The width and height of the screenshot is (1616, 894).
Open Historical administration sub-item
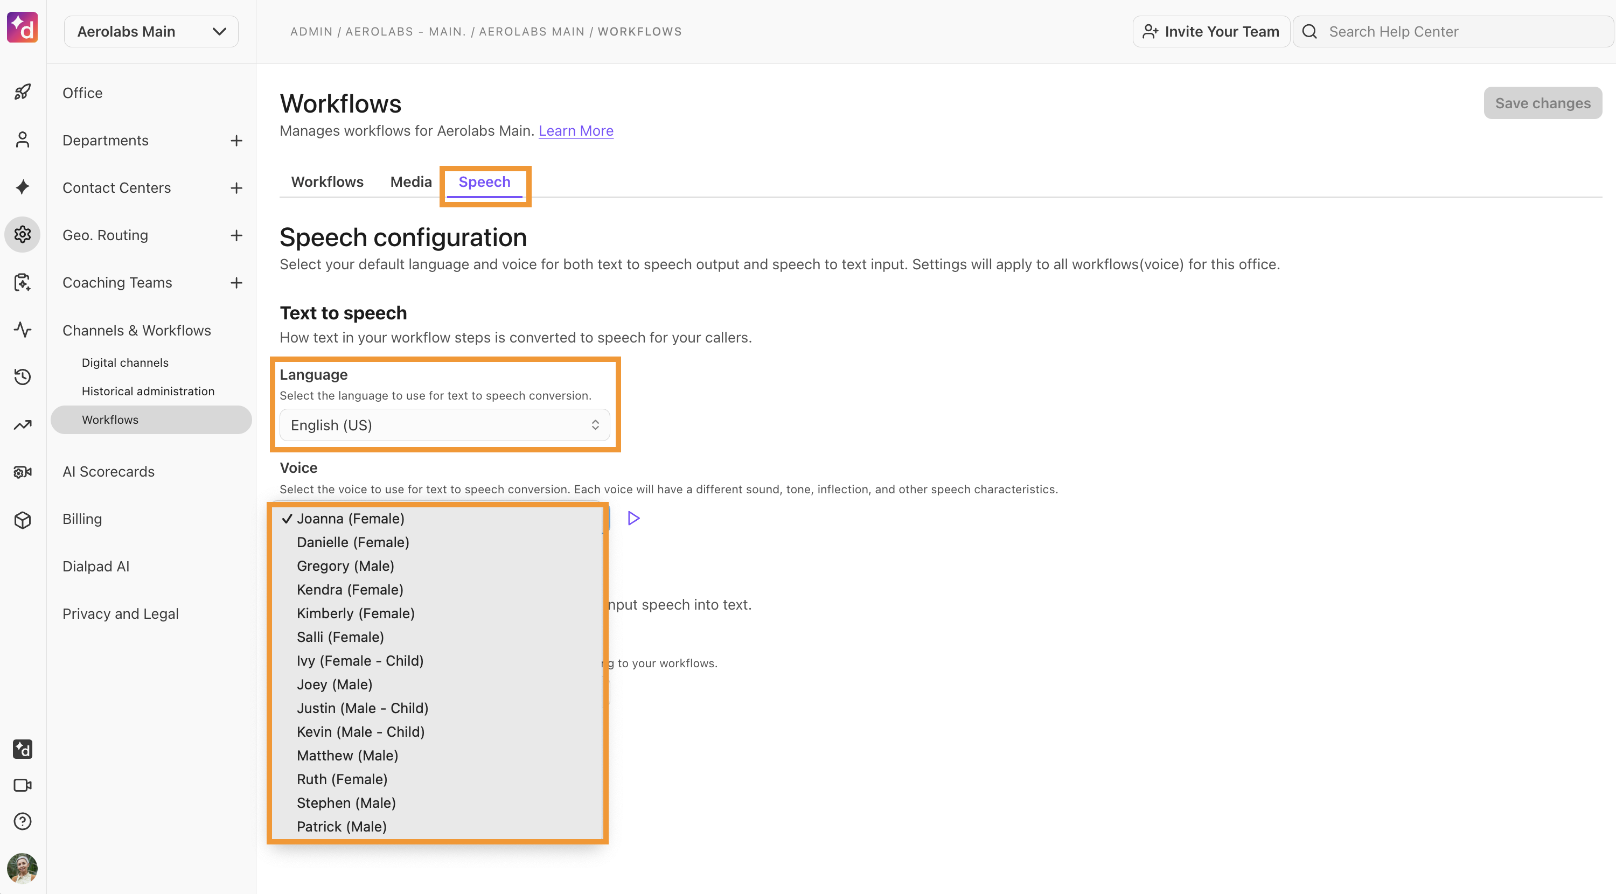(148, 391)
